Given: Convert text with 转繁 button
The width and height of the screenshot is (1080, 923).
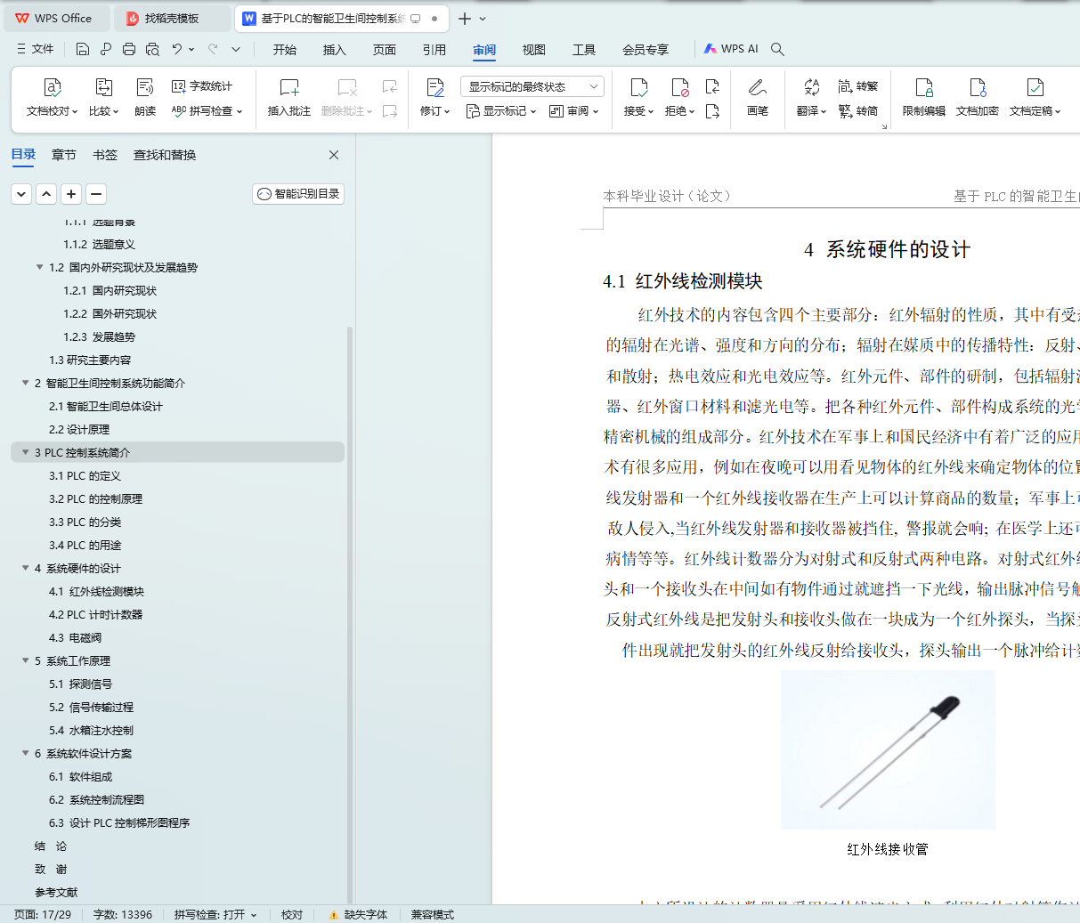Looking at the screenshot, I should (x=858, y=86).
